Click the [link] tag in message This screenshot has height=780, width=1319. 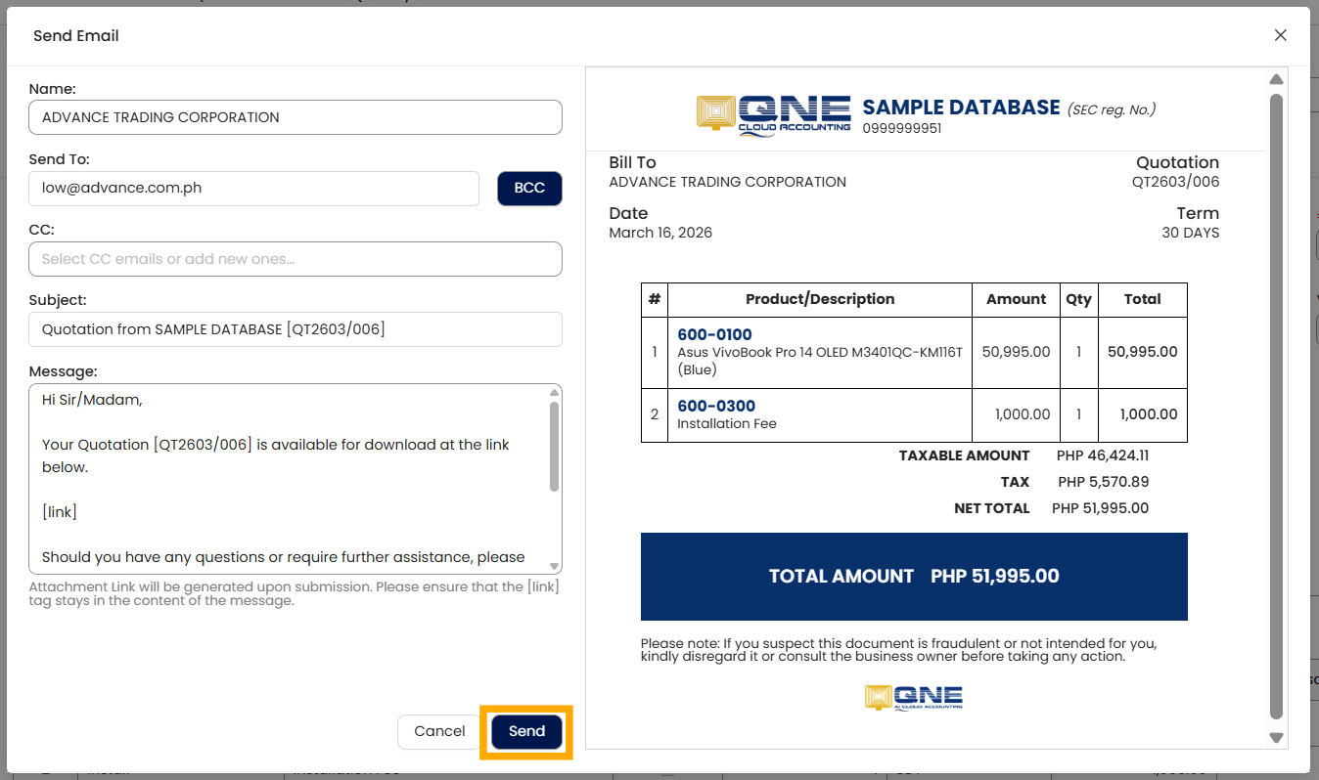tap(59, 512)
